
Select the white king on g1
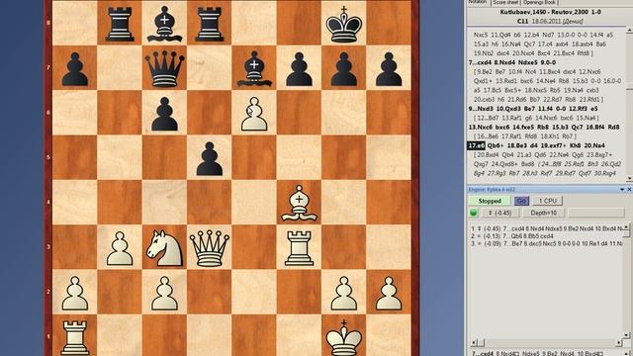(x=343, y=337)
